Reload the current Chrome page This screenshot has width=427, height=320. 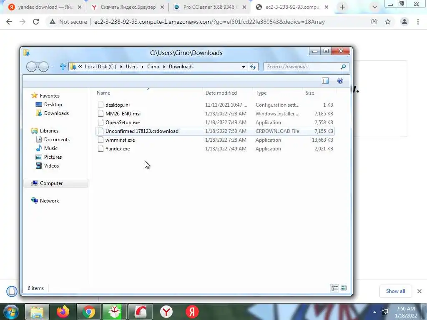pyautogui.click(x=36, y=22)
